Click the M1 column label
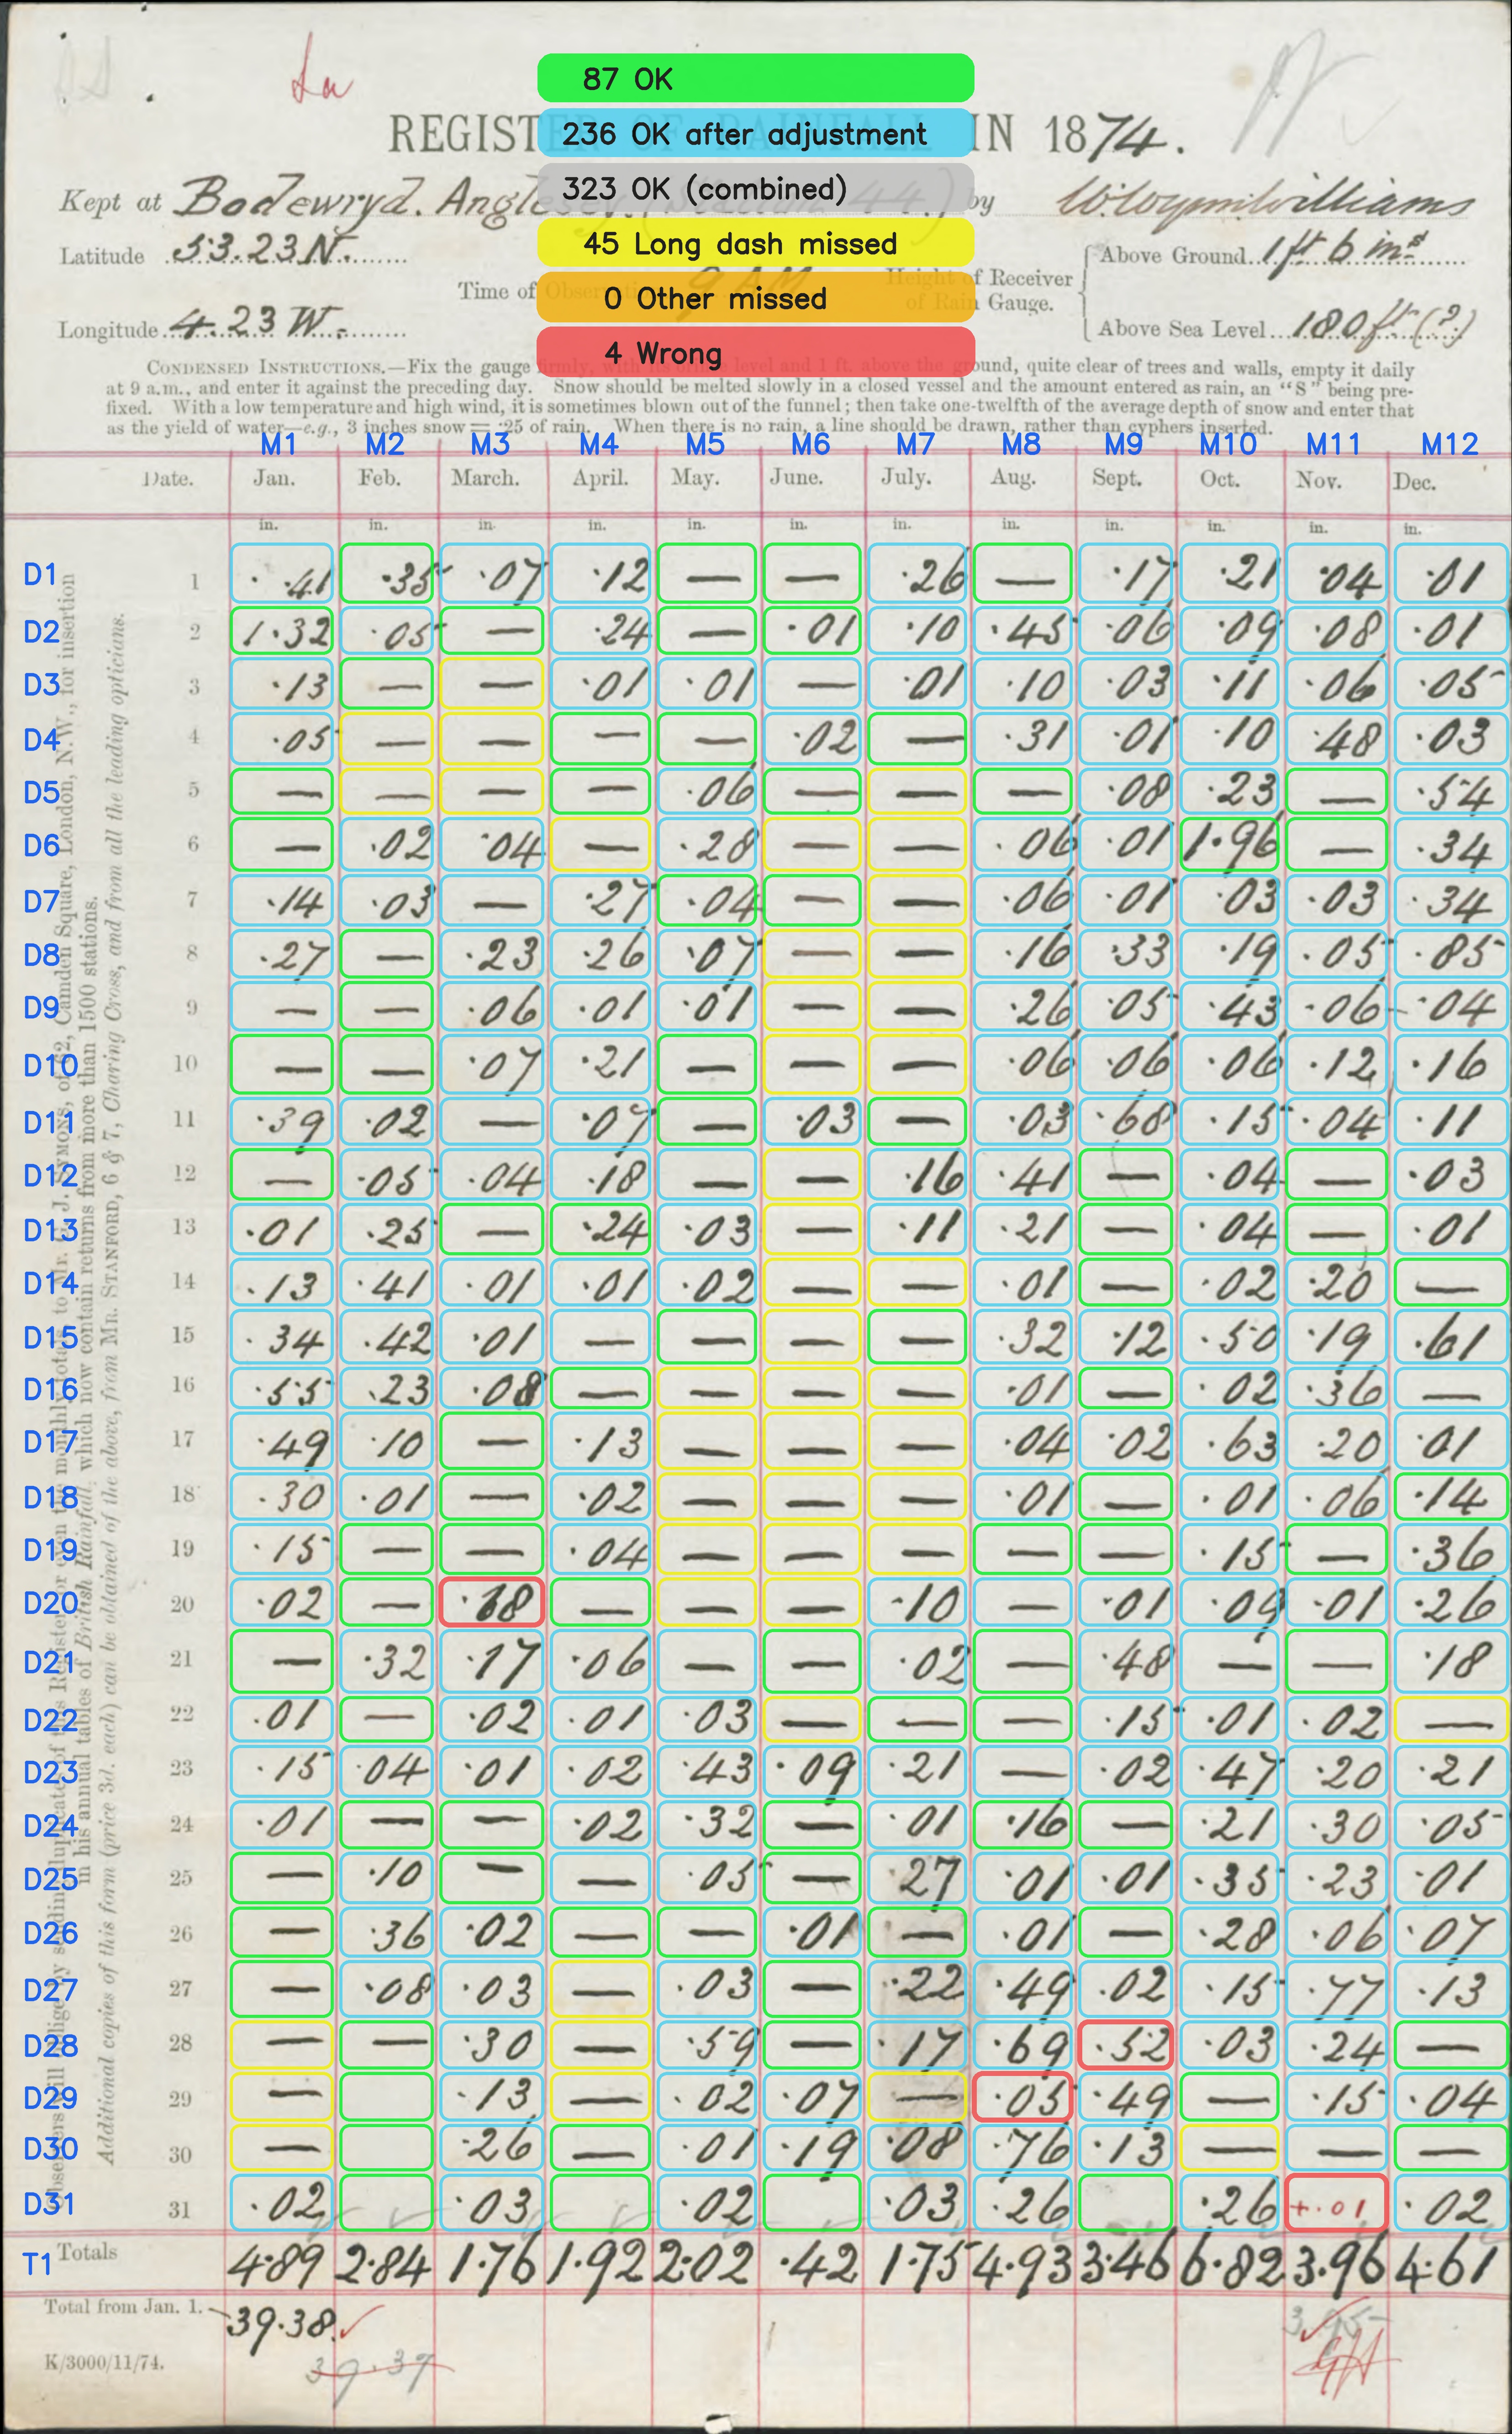Image resolution: width=1512 pixels, height=2434 pixels. tap(278, 444)
